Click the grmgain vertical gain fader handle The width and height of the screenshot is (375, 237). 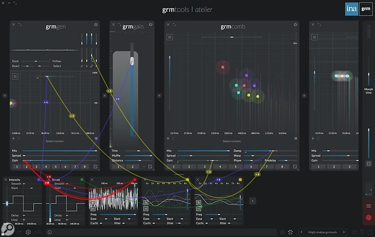132,61
